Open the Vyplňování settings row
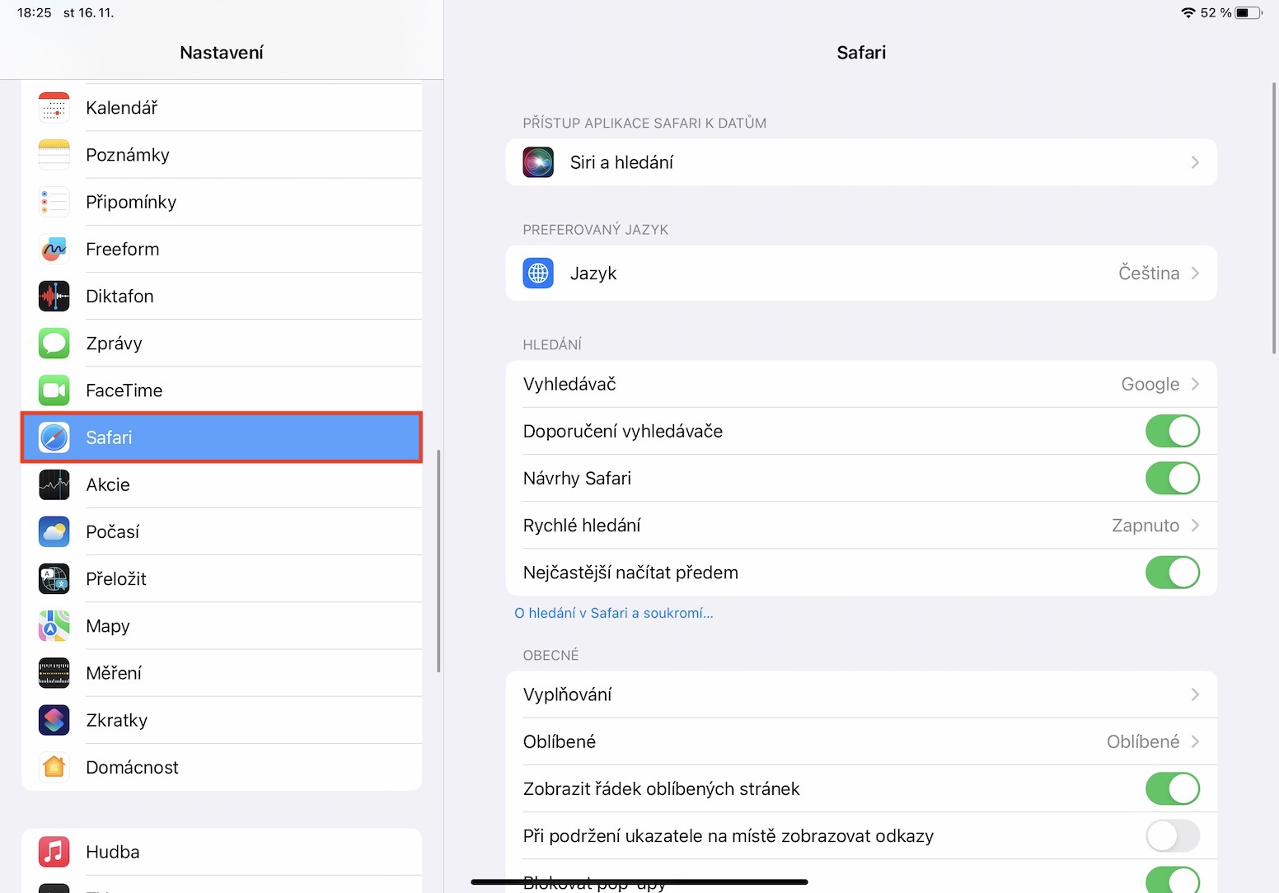The width and height of the screenshot is (1279, 893). coord(860,694)
